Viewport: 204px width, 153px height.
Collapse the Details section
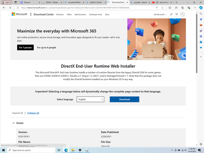(18, 123)
